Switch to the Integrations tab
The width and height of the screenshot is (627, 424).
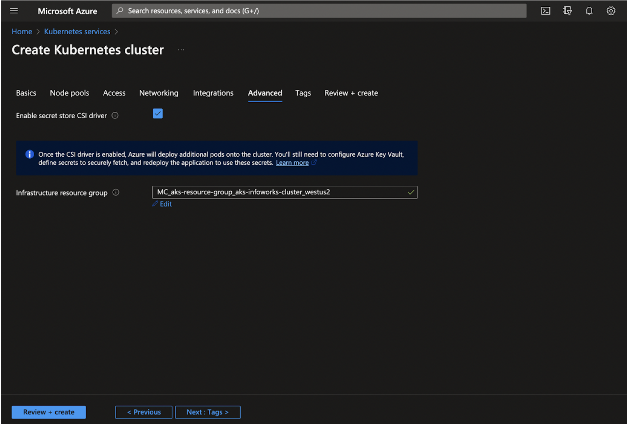click(x=213, y=93)
